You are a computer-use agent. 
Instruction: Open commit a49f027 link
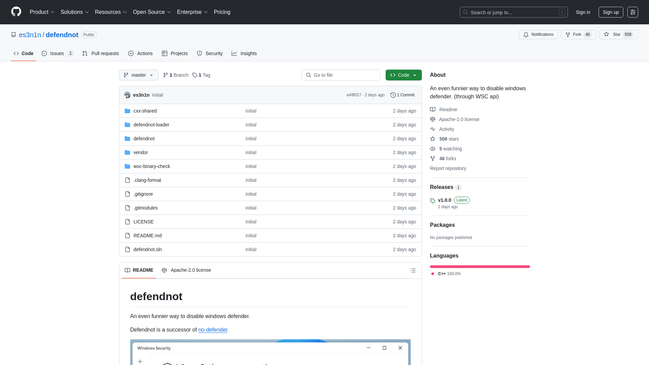354,95
